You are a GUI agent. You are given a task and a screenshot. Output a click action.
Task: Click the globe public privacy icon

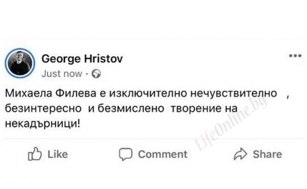coord(97,73)
